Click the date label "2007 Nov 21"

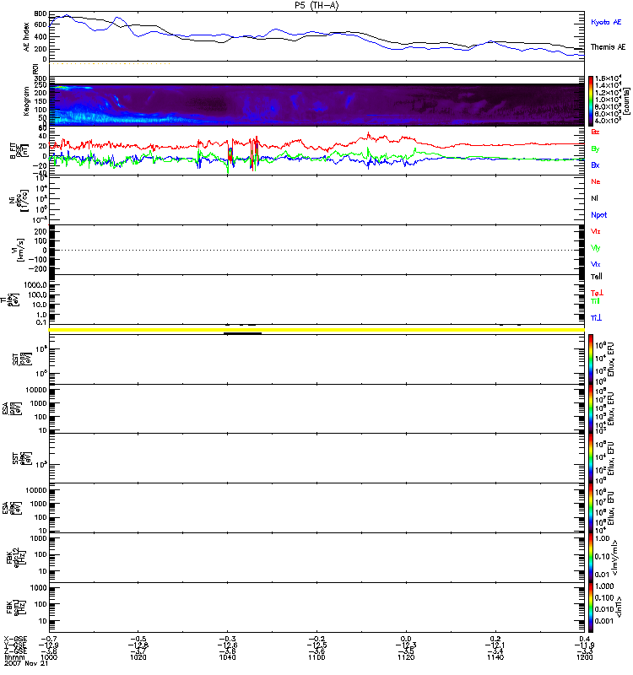click(x=26, y=663)
